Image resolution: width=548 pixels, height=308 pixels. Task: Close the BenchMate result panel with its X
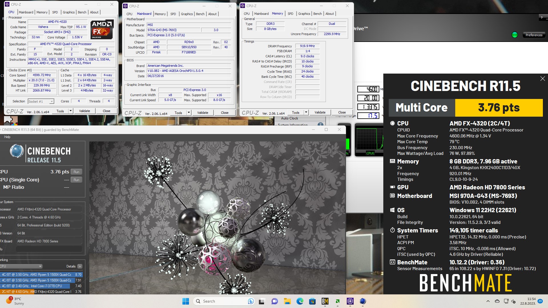543,79
